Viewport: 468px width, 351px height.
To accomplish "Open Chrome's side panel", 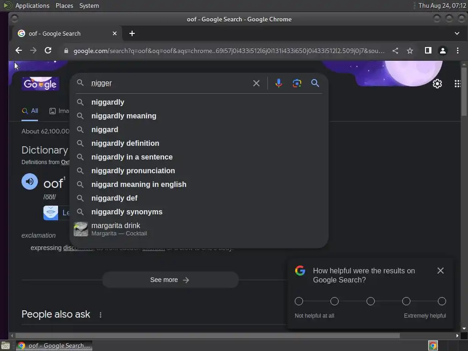I will (x=428, y=50).
